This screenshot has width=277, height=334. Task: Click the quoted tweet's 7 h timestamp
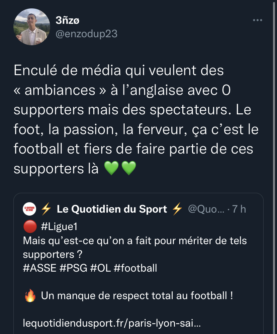(x=239, y=209)
